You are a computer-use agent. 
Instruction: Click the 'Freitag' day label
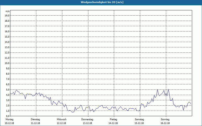(113, 119)
